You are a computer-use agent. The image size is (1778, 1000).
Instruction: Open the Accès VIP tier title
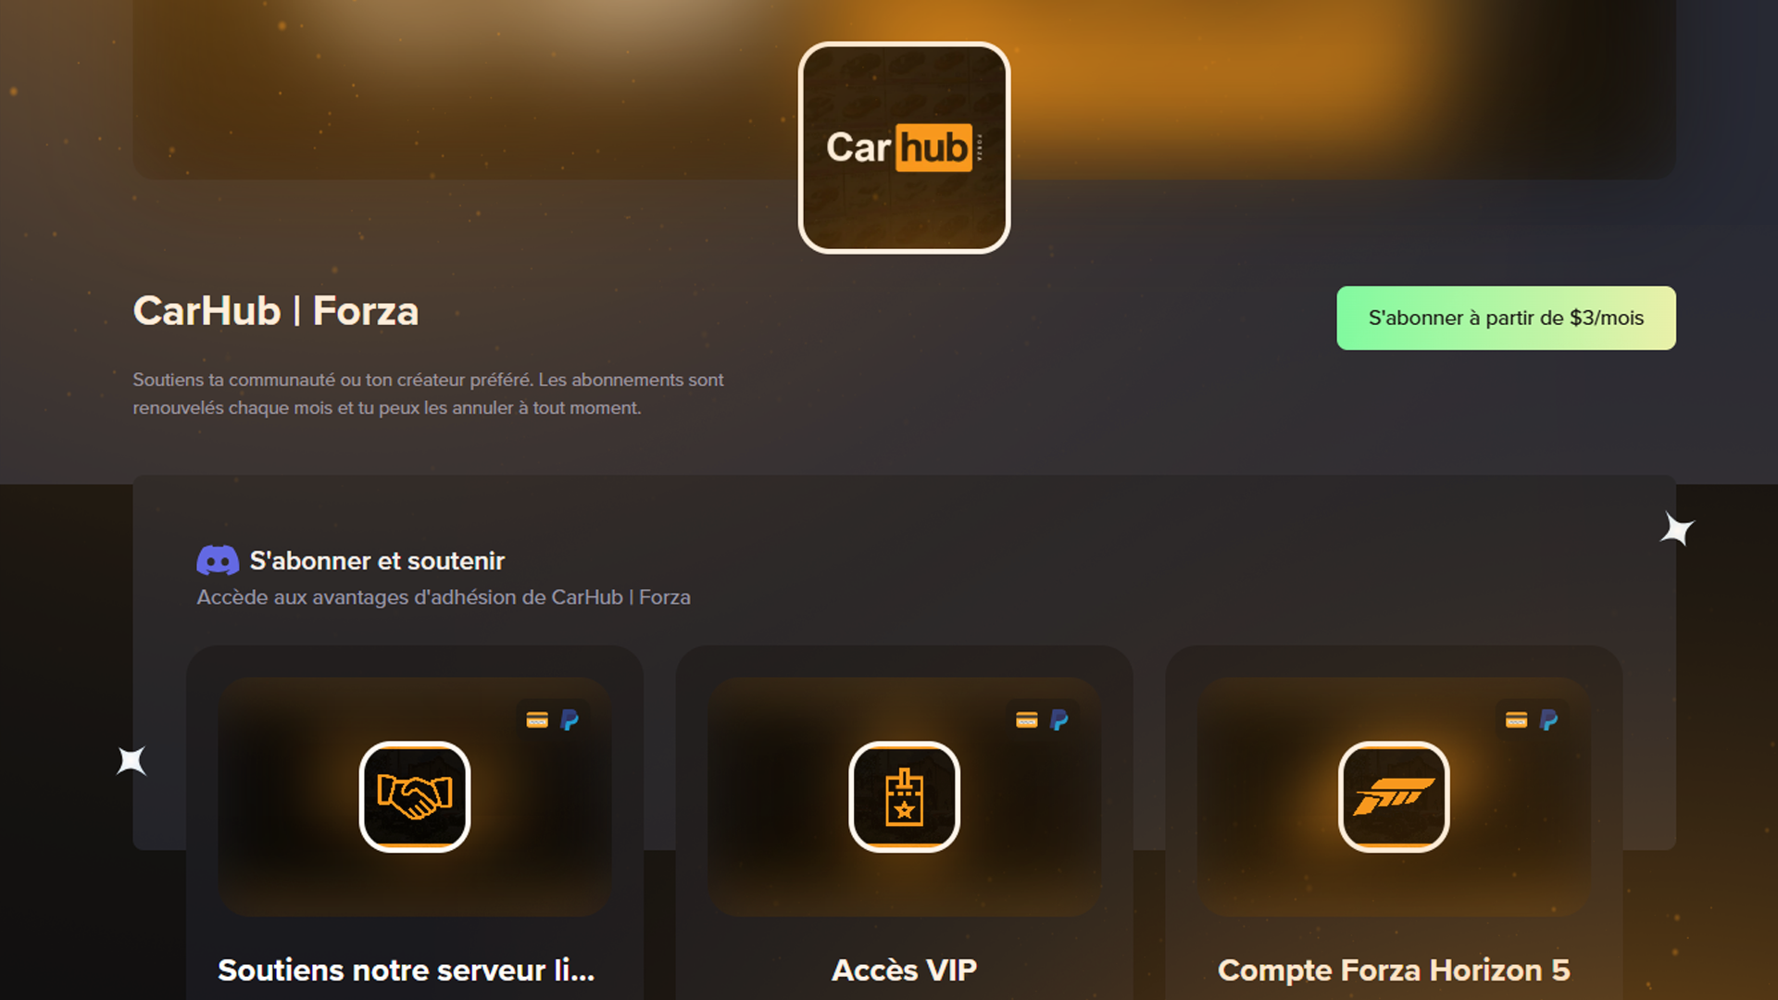(x=904, y=969)
